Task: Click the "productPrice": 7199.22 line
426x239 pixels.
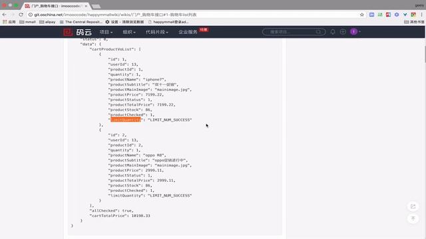Action: tap(136, 94)
